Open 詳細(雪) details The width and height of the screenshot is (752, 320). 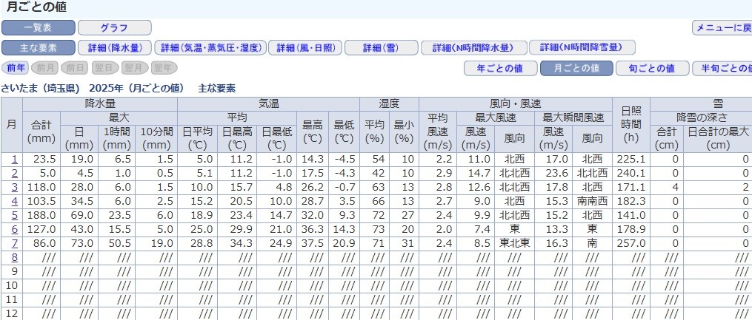click(380, 48)
